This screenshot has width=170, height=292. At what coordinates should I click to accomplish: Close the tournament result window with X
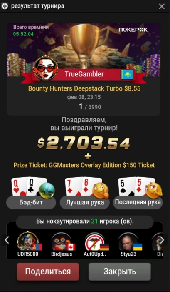pos(162,6)
